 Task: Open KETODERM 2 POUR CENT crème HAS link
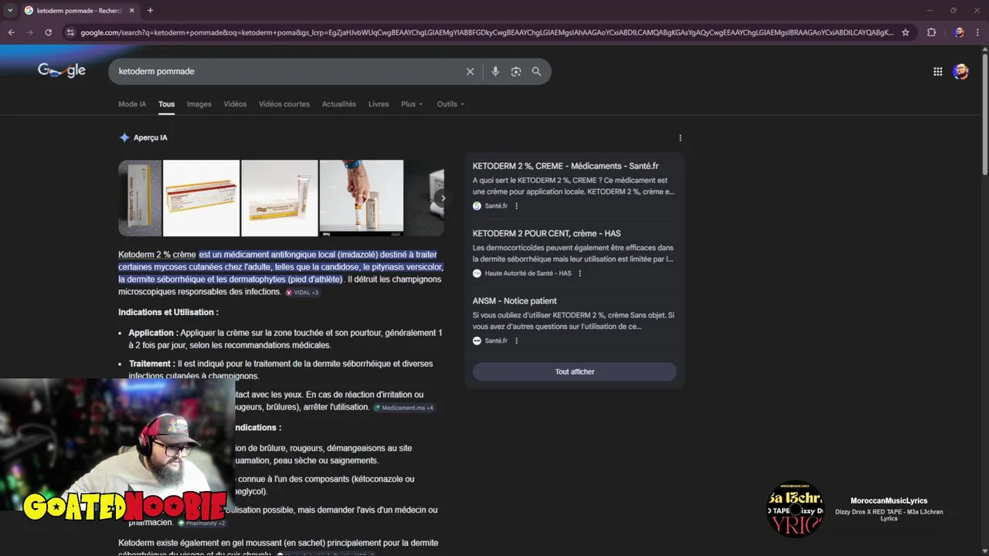(546, 233)
